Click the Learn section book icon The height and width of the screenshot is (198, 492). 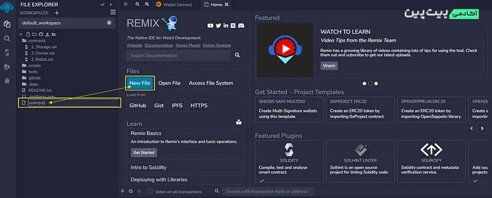pos(239,123)
